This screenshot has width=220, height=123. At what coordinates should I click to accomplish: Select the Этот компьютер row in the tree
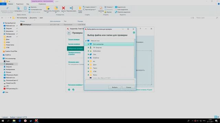coord(109,44)
